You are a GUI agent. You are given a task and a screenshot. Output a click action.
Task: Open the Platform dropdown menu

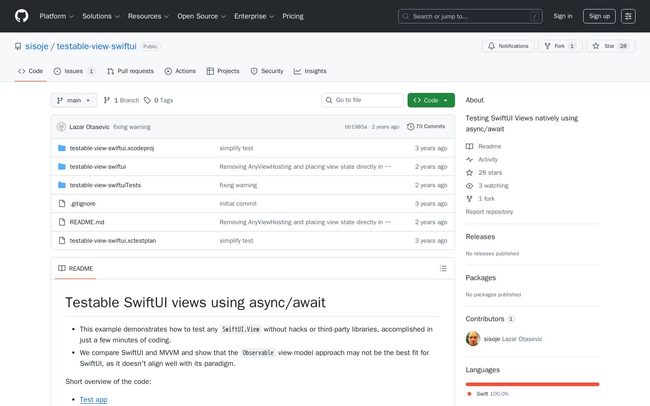coord(56,16)
